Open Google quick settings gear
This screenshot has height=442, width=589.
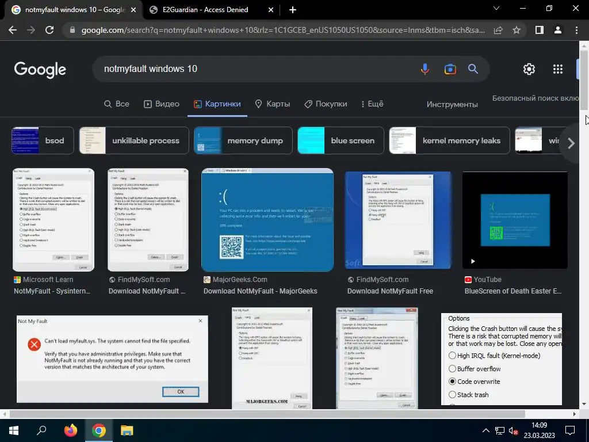point(529,69)
